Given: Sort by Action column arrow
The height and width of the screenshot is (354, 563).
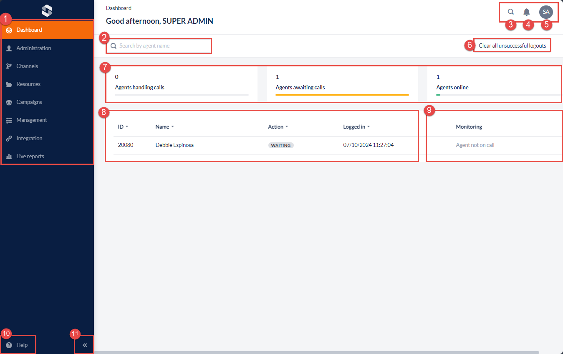Looking at the screenshot, I should (287, 127).
